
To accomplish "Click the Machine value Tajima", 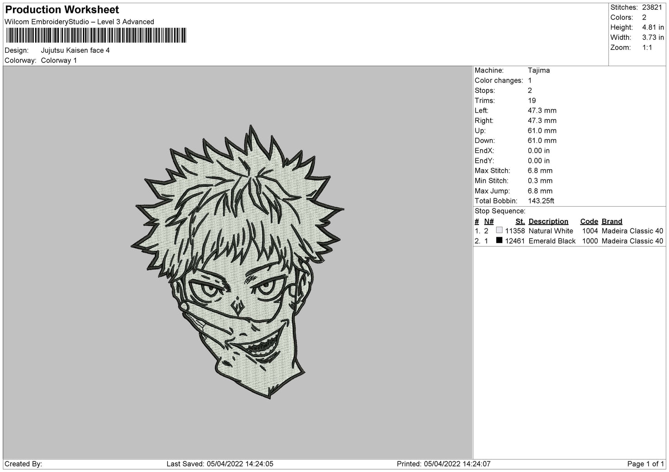I will 539,70.
